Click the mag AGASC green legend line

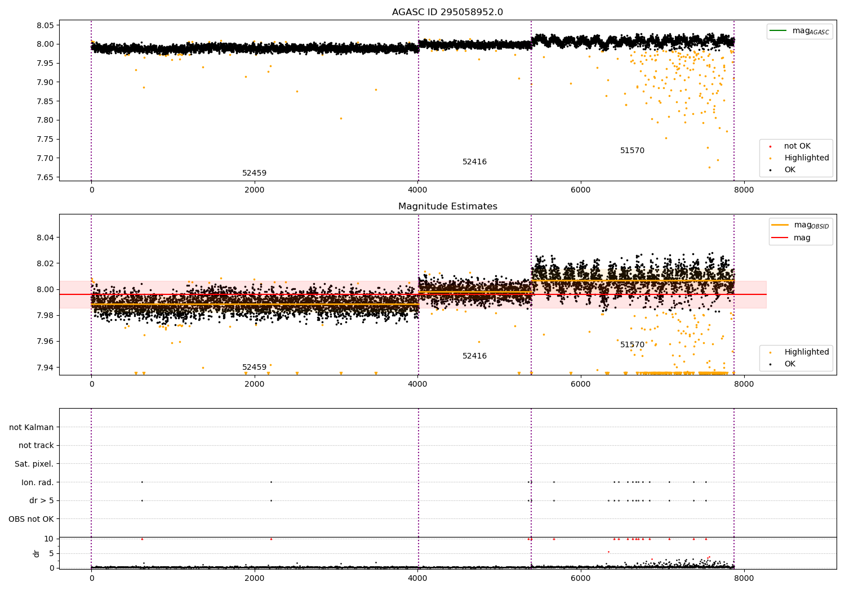coord(779,31)
